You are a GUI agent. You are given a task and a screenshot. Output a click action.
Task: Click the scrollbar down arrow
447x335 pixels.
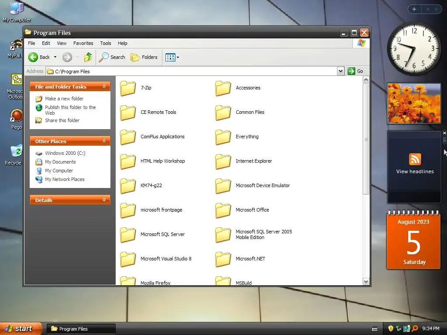coord(366,282)
